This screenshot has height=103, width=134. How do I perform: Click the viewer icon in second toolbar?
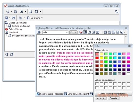tap(7, 18)
